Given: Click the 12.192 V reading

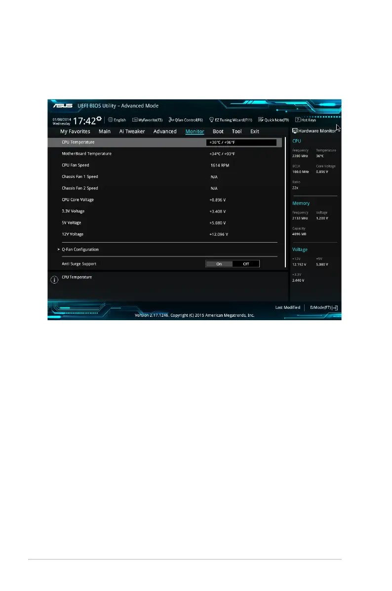Looking at the screenshot, I should [x=299, y=264].
